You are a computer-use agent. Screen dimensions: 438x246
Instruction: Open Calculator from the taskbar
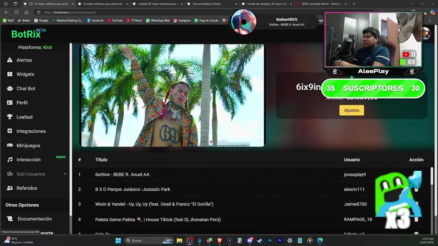(x=240, y=241)
